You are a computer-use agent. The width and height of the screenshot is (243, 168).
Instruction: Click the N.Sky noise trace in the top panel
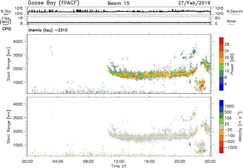tap(119, 12)
